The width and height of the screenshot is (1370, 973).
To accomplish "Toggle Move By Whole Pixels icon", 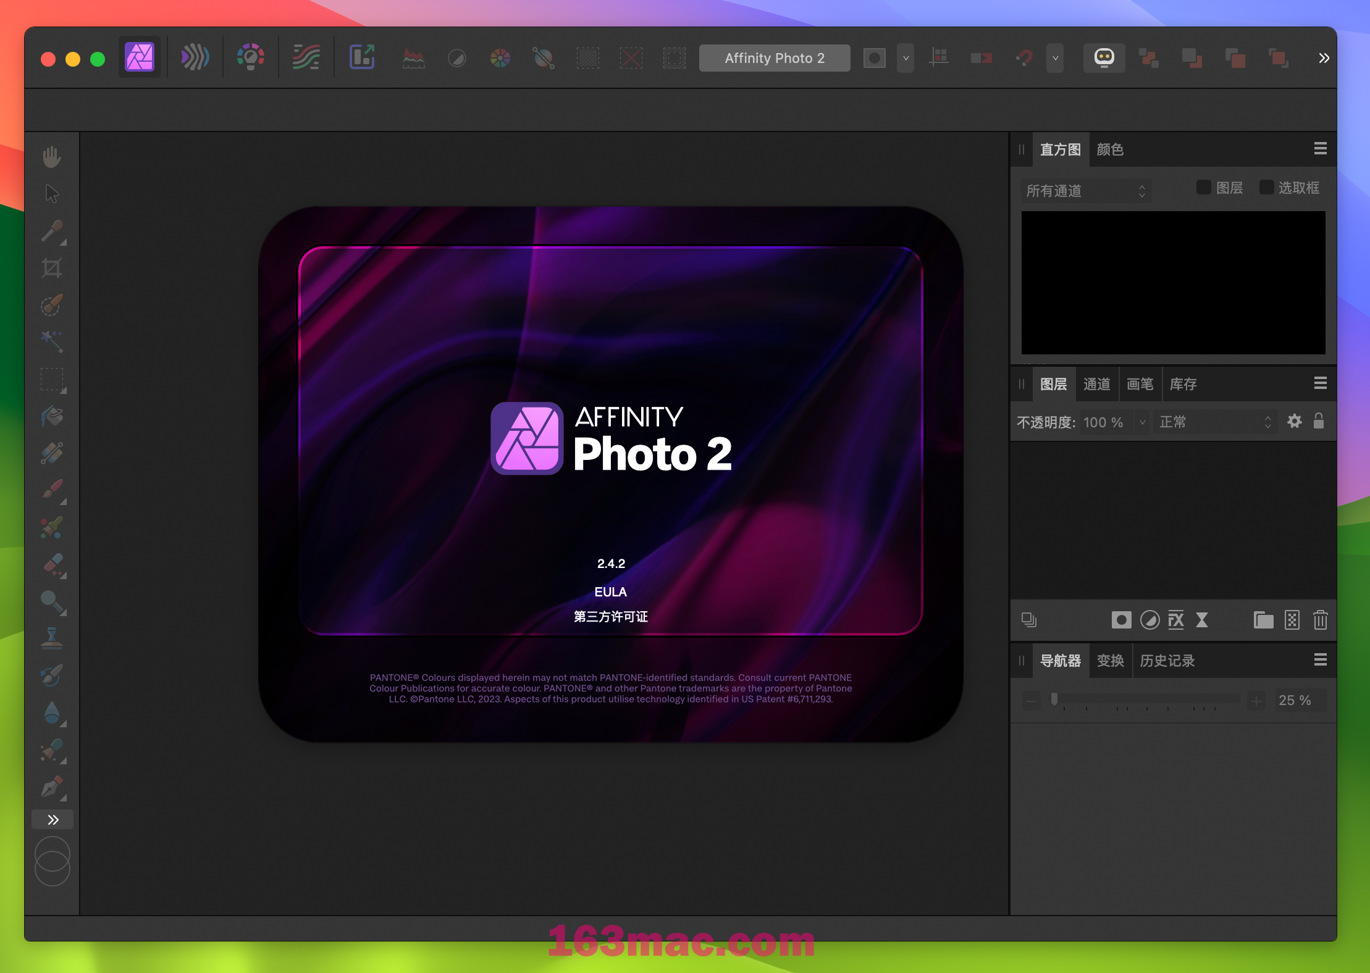I will point(981,59).
